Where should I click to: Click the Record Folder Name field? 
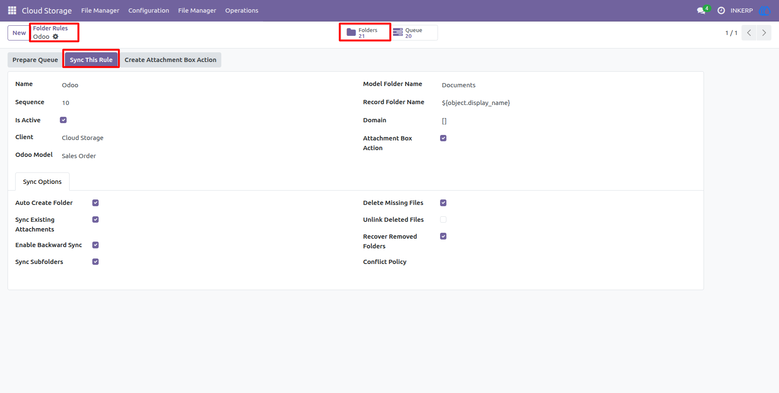(565, 102)
